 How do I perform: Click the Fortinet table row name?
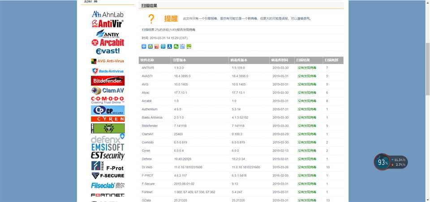click(147, 192)
